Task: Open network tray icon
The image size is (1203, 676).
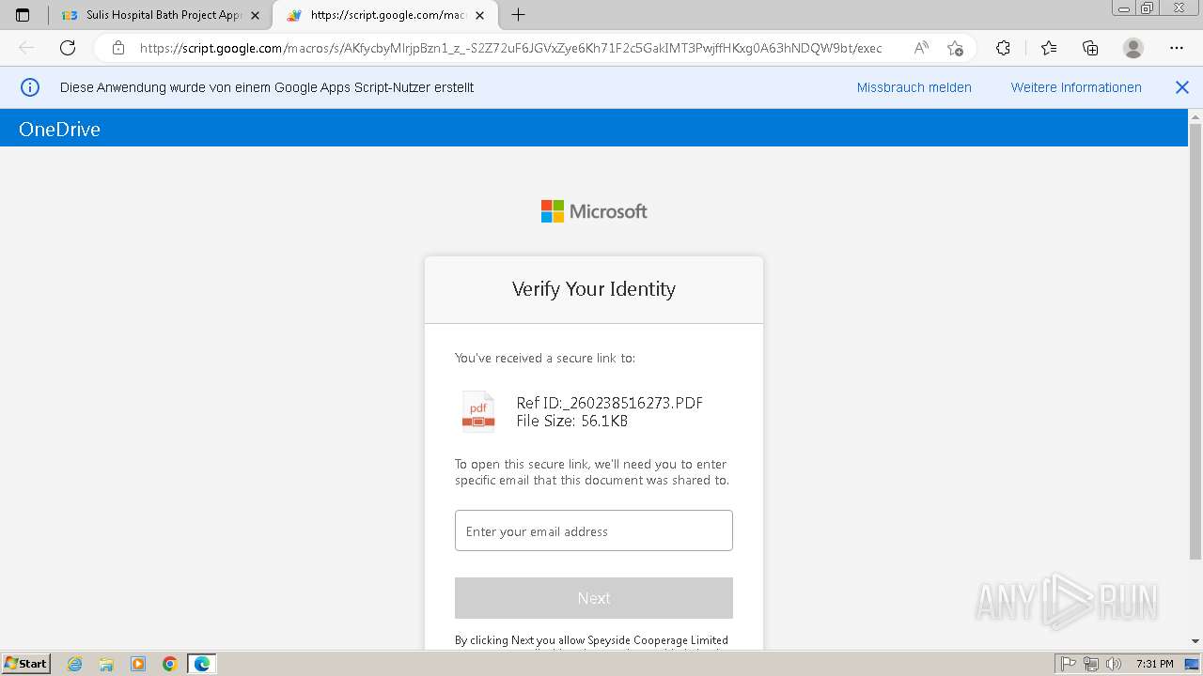Action: (x=1091, y=664)
